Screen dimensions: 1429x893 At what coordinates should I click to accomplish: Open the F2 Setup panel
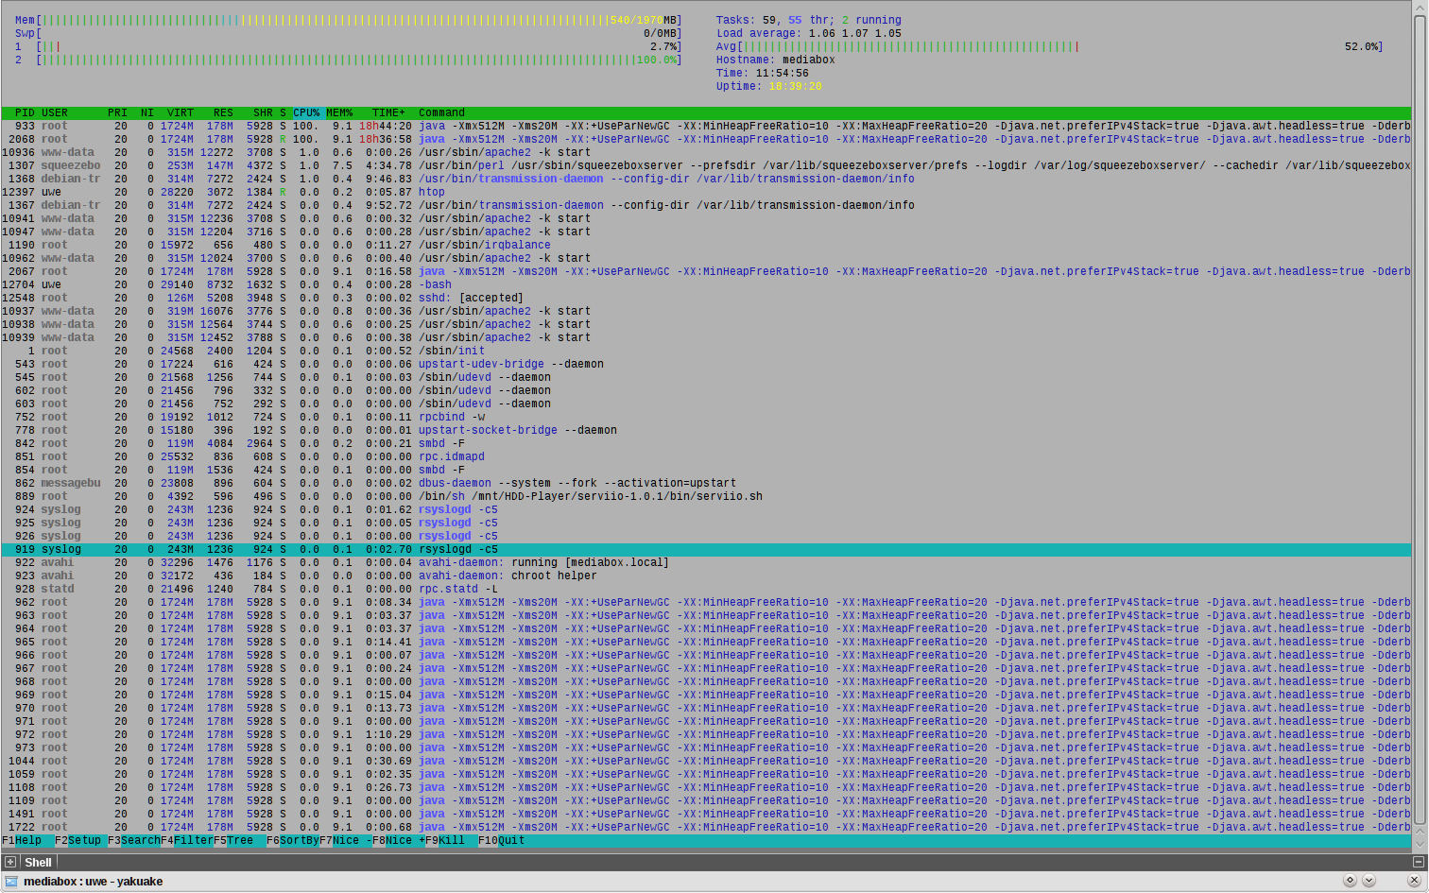pos(80,840)
